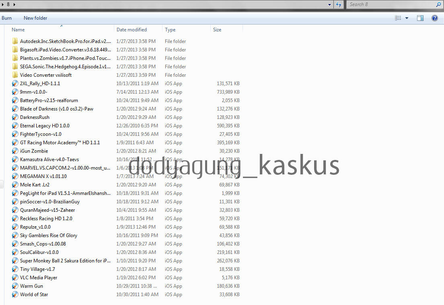This screenshot has height=305, width=444.
Task: Click the 395,169 KB size value
Action: point(228,143)
